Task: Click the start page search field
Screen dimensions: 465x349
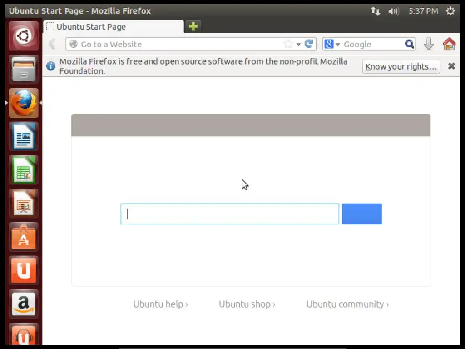Action: [x=230, y=214]
